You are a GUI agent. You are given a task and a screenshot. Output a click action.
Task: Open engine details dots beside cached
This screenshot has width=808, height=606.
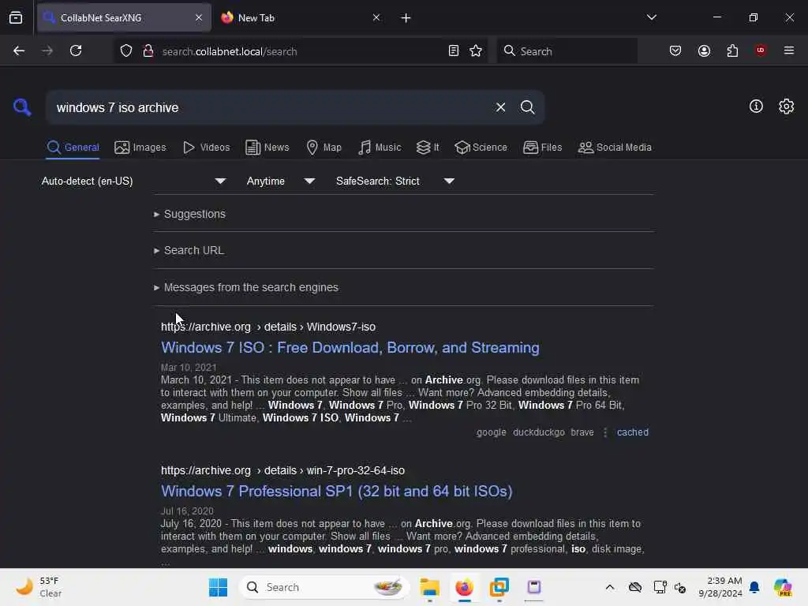coord(605,432)
